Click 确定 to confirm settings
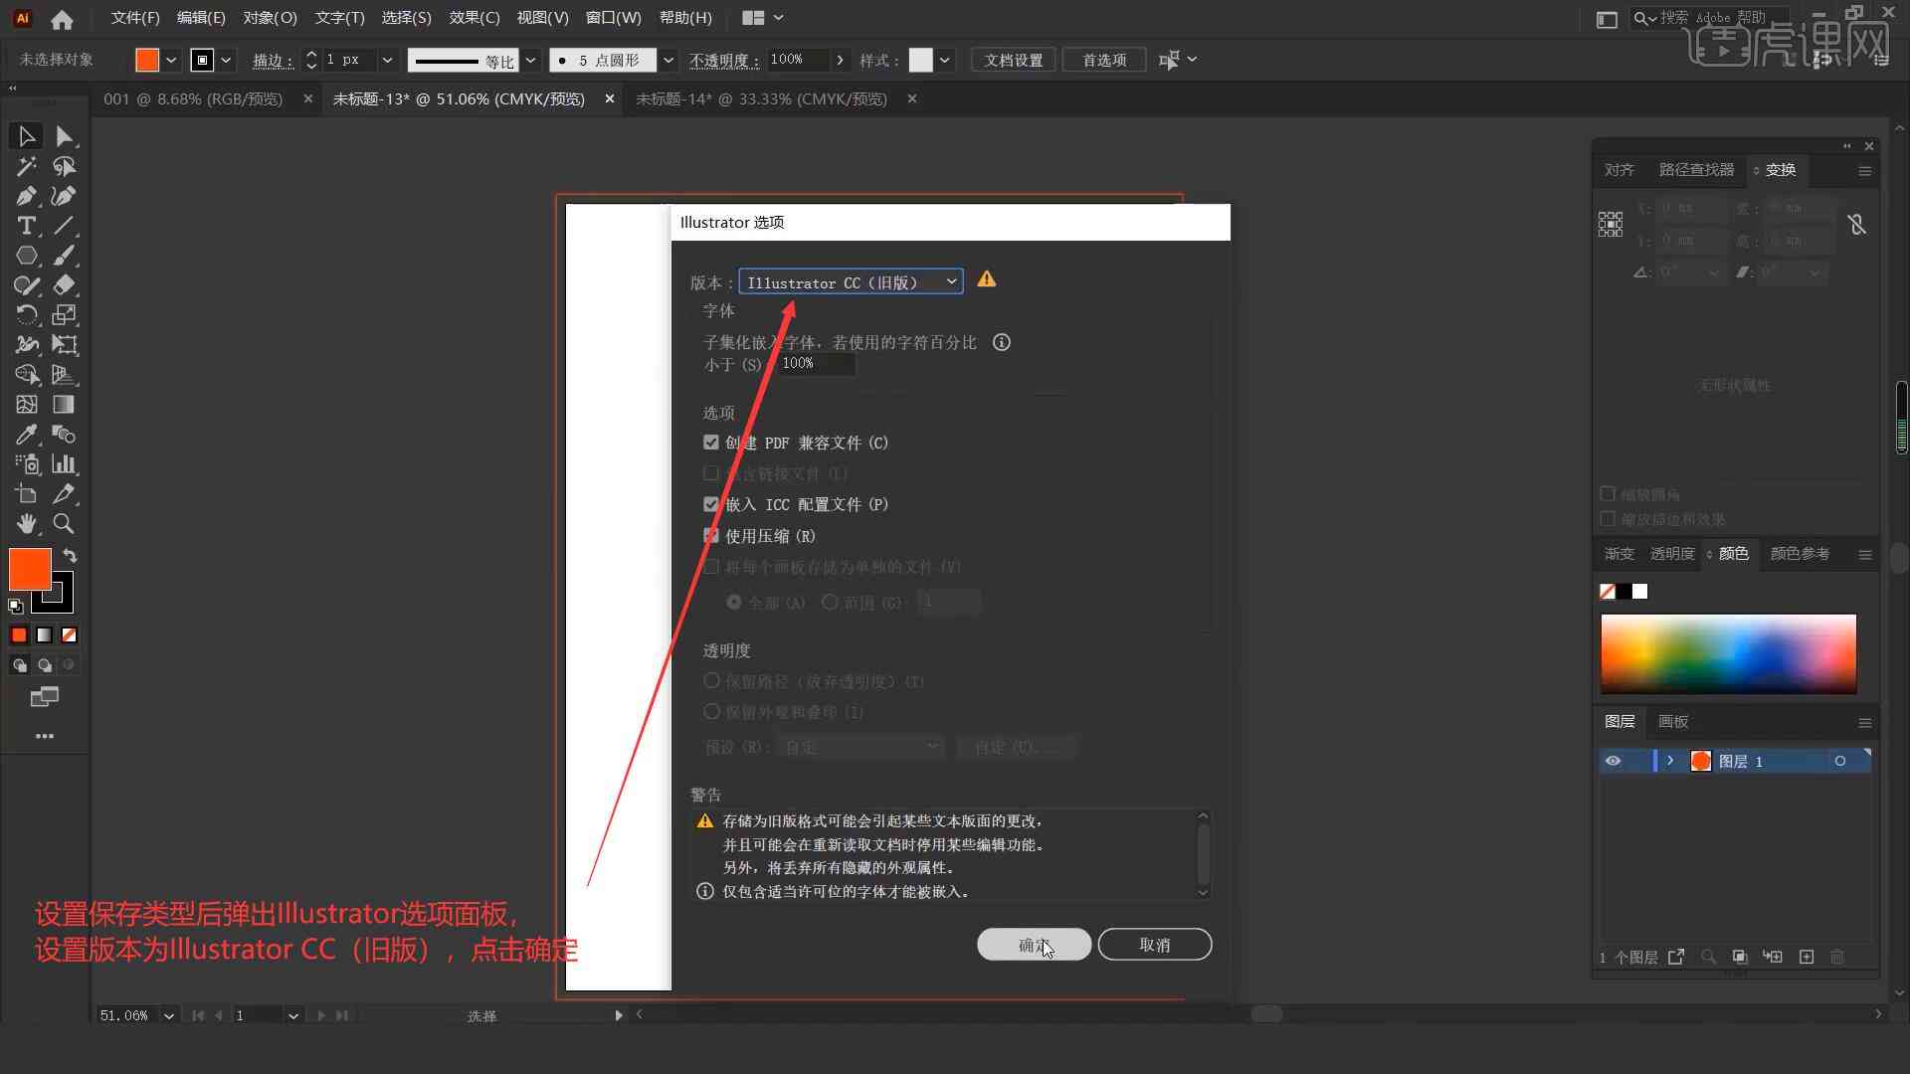 tap(1034, 944)
